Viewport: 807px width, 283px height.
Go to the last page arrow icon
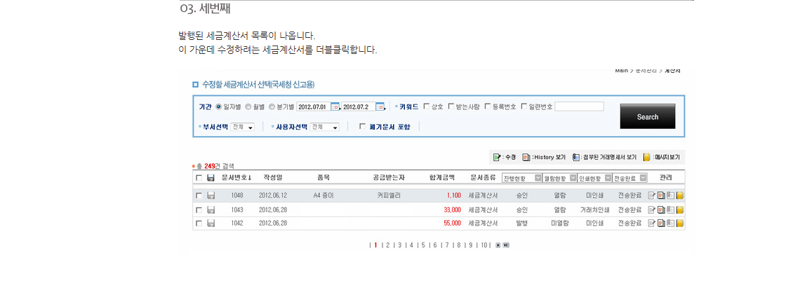[506, 245]
